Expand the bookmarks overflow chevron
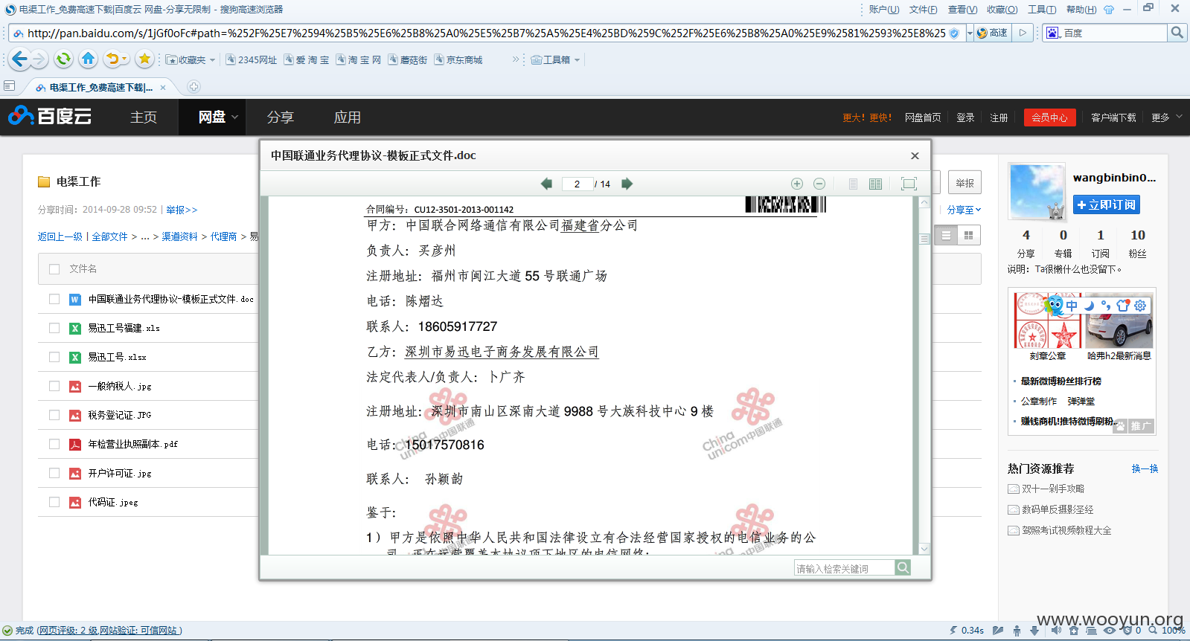Viewport: 1190px width, 641px height. [x=516, y=59]
